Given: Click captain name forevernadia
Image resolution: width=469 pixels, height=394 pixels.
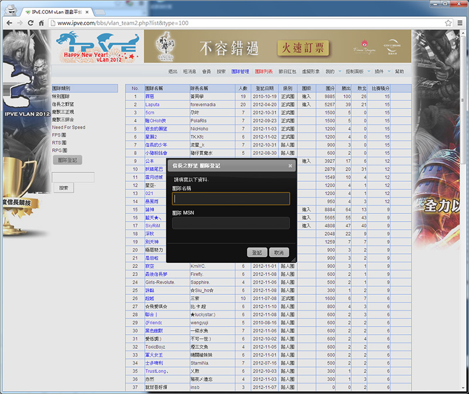Looking at the screenshot, I should coord(203,105).
